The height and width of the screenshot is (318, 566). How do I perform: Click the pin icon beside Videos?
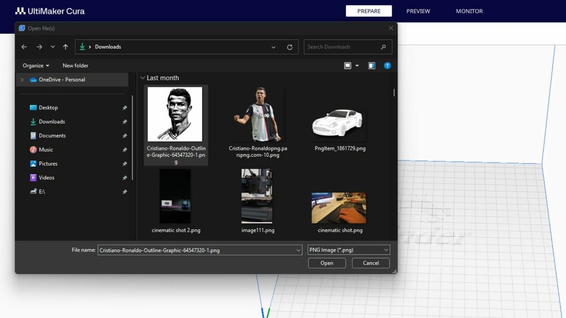click(x=125, y=178)
